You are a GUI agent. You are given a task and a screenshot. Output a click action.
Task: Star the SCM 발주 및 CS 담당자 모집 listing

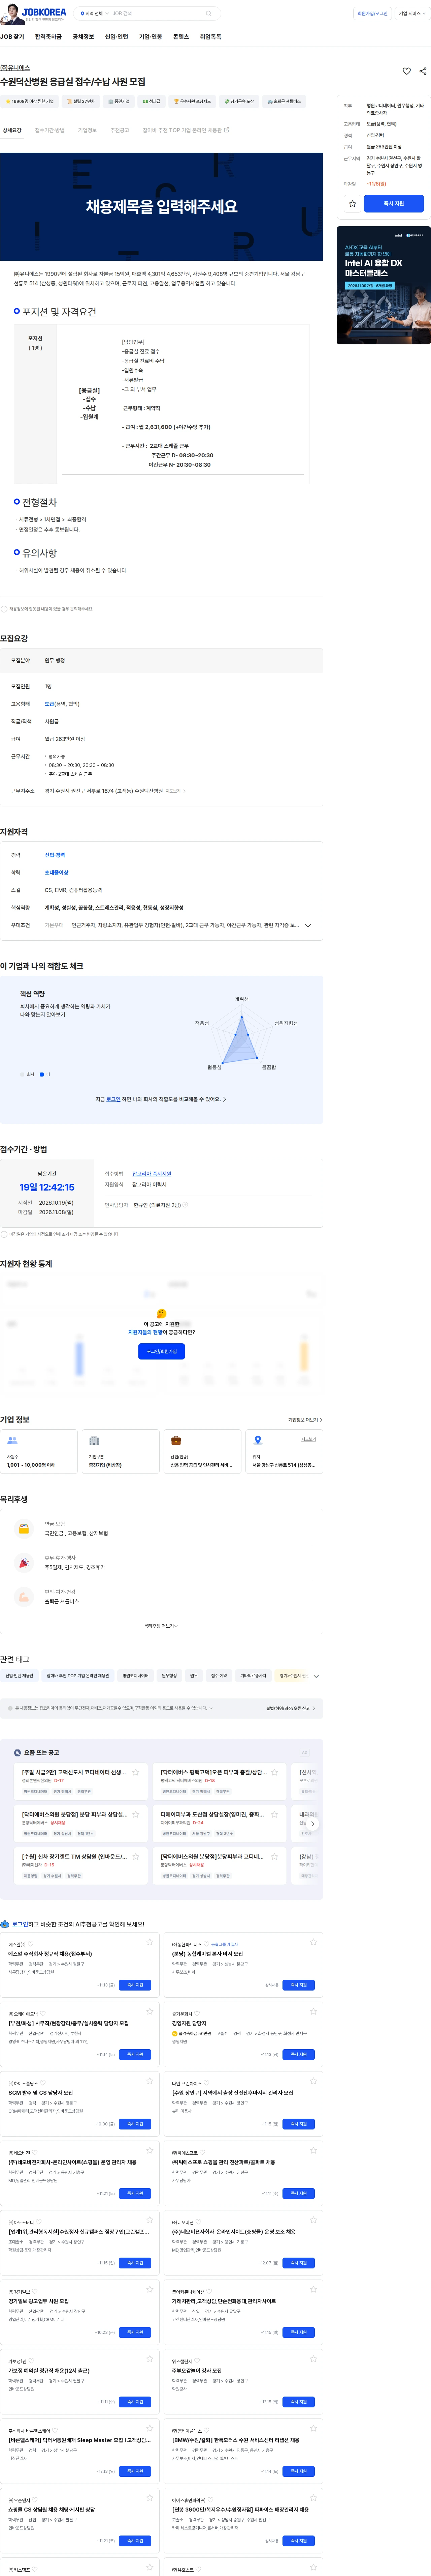[150, 2081]
